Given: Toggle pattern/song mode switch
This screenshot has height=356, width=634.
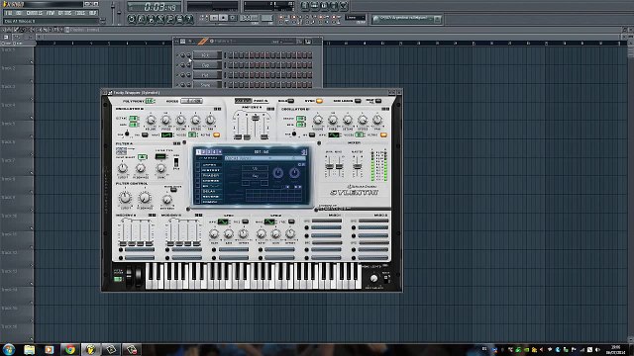Looking at the screenshot, I should 205,18.
